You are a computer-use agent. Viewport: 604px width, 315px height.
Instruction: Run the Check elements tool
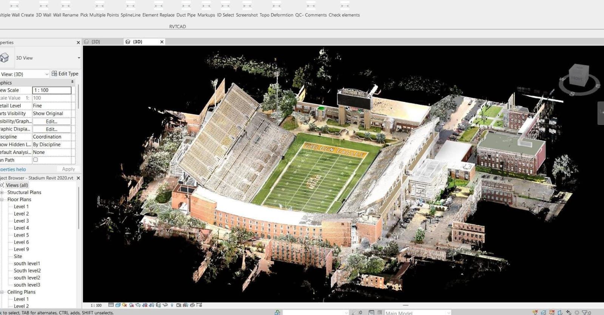(x=344, y=10)
